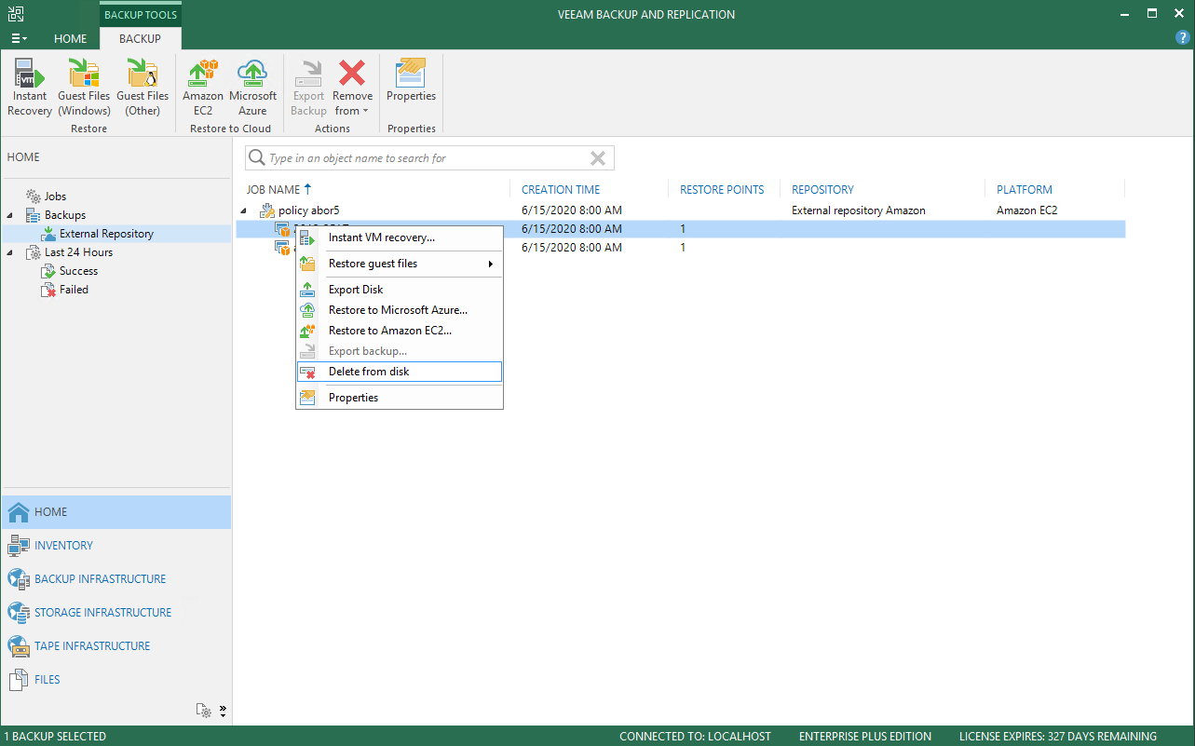Select the BACKUP ribbon tab
Screen dimensions: 1195x746
point(140,38)
